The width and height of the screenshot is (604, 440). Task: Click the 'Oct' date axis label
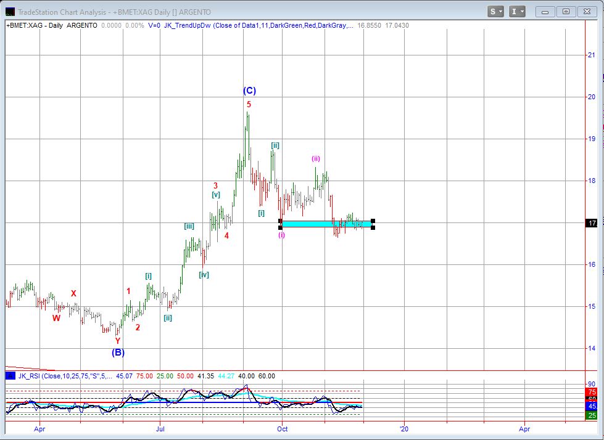tap(283, 429)
